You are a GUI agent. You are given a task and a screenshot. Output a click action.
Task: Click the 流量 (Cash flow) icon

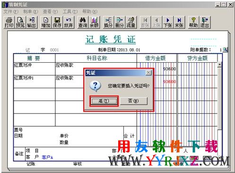coord(131,23)
